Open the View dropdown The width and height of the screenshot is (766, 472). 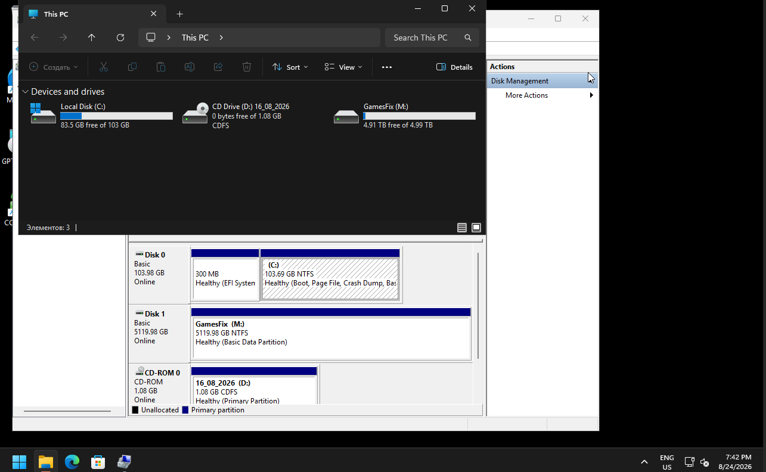343,67
